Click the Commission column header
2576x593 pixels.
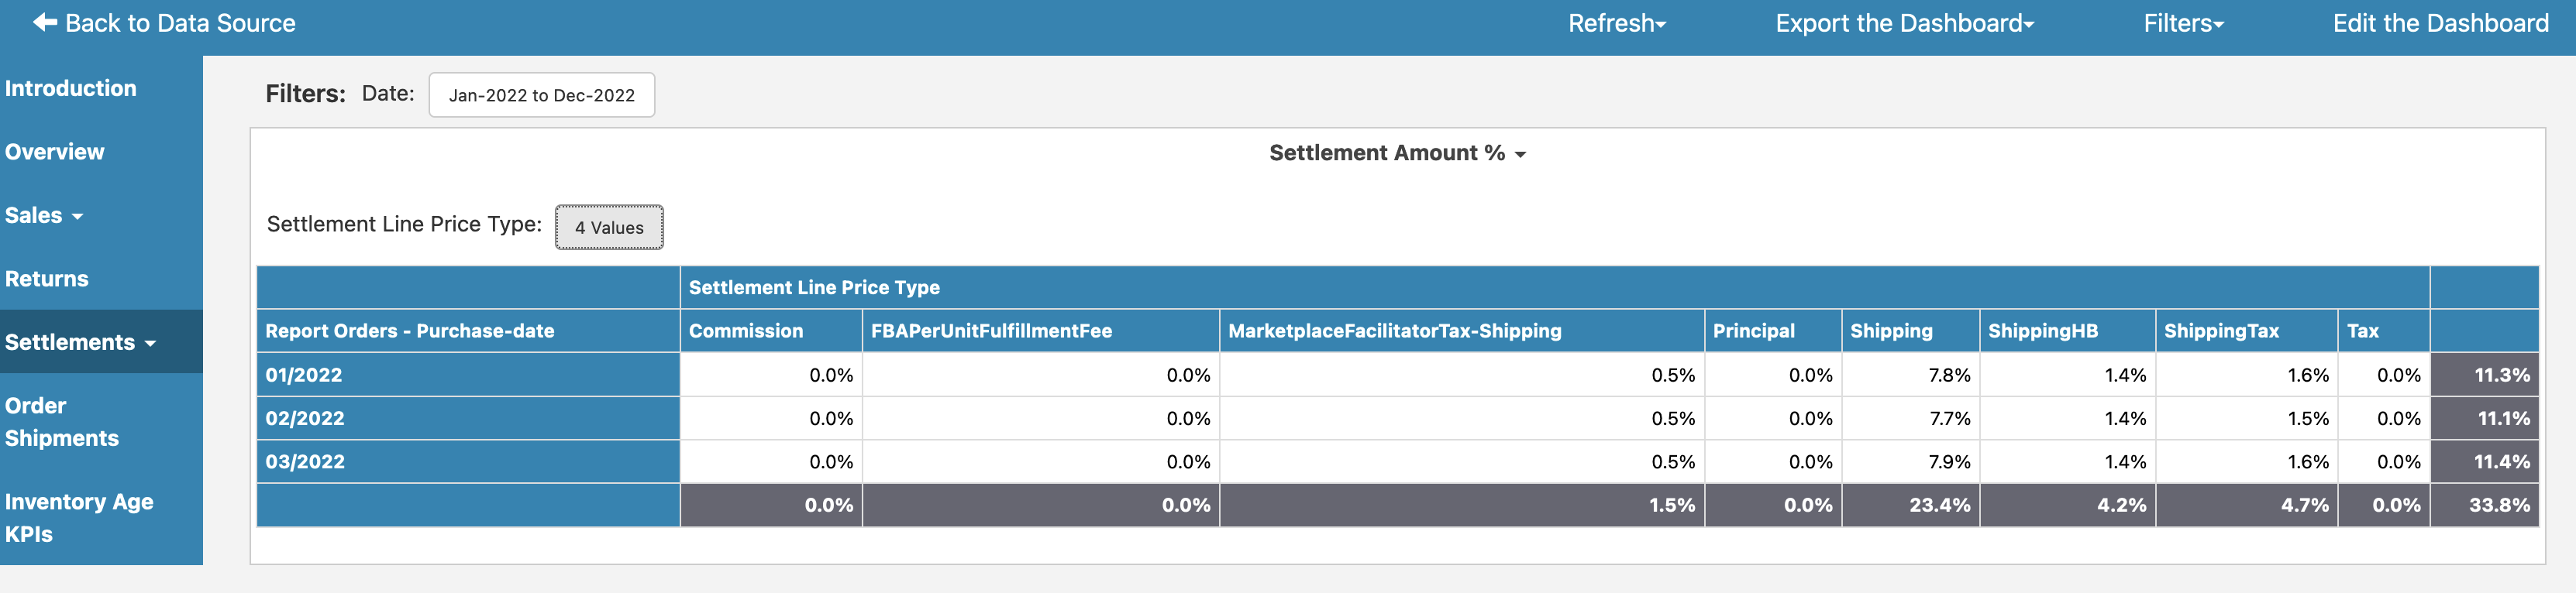point(746,331)
